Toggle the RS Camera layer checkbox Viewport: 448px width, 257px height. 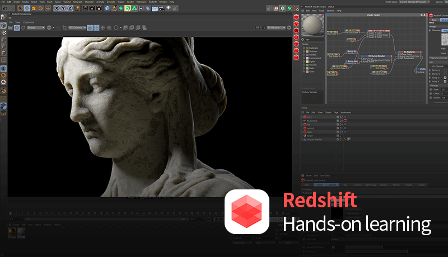tap(338, 121)
